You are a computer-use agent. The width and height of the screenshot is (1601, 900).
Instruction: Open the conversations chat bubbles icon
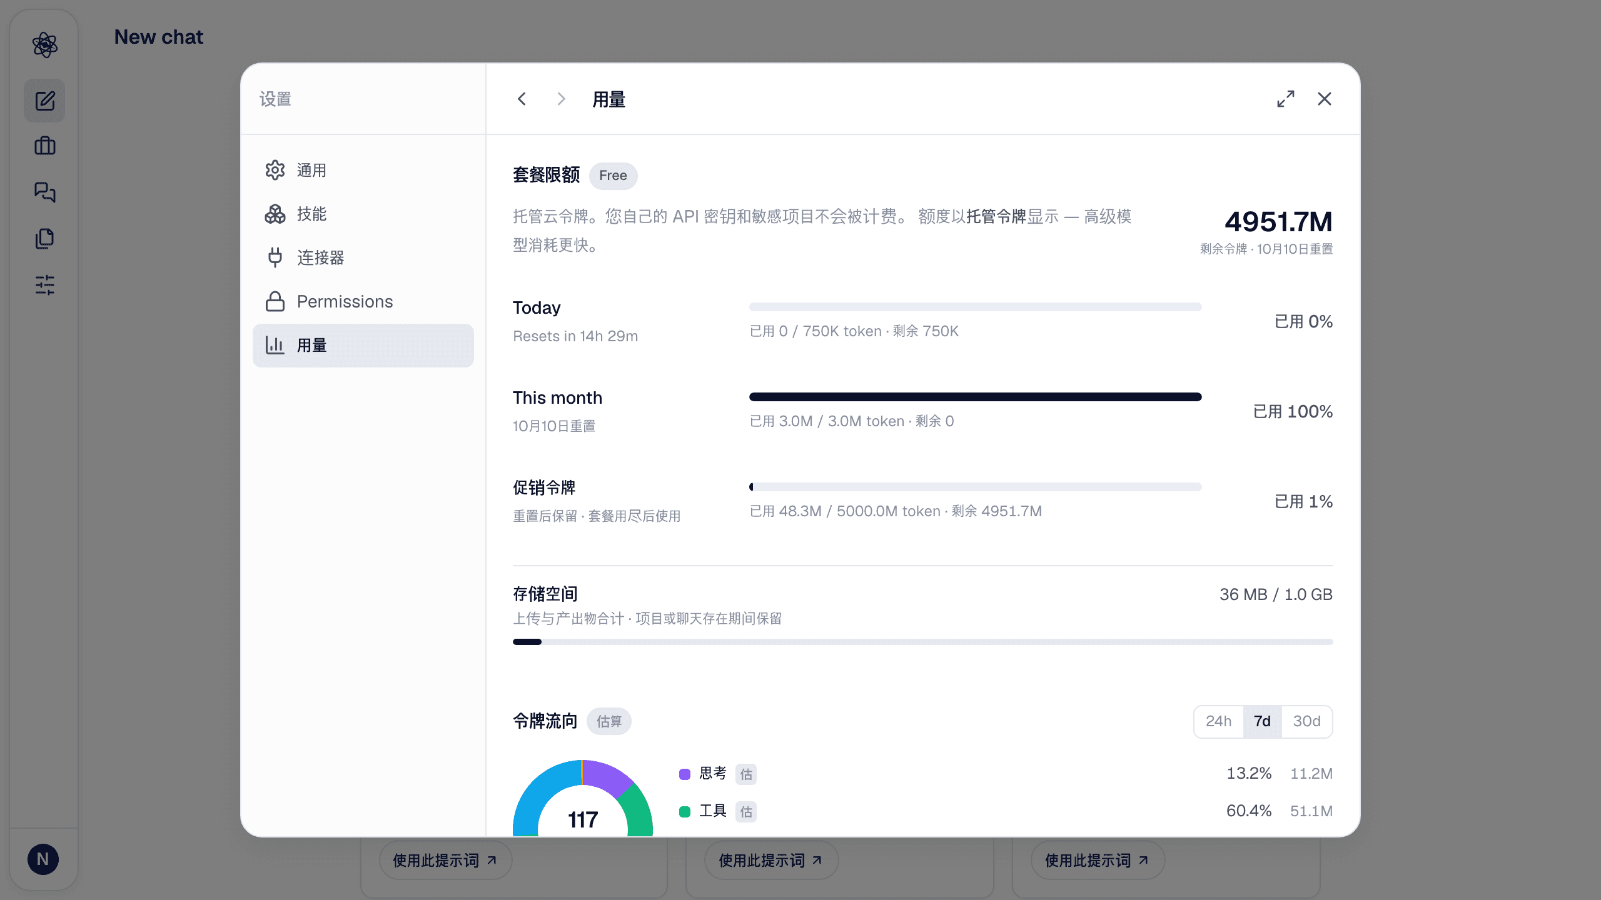44,192
